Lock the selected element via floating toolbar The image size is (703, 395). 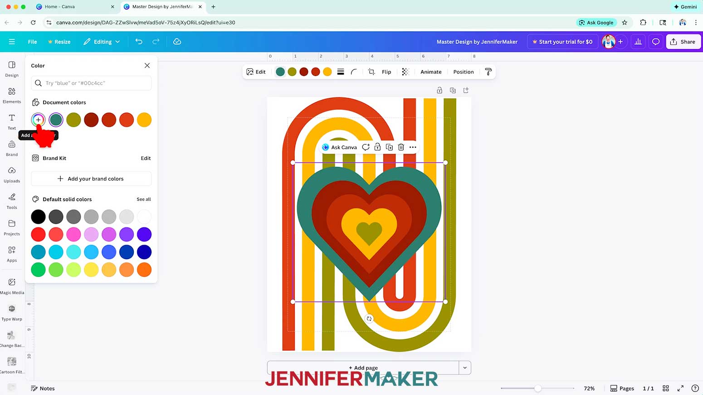click(x=377, y=147)
